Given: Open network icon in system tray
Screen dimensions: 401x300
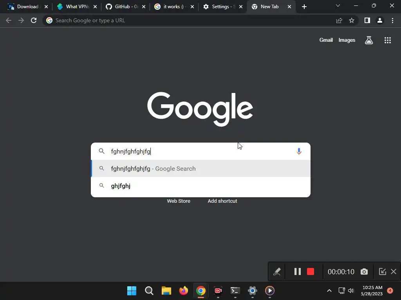Looking at the screenshot, I should point(341,291).
